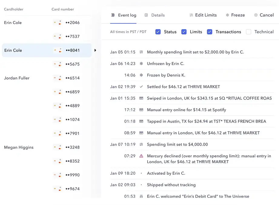This screenshot has width=279, height=205.
Task: Disable the Limits filter checkbox
Action: (x=184, y=32)
